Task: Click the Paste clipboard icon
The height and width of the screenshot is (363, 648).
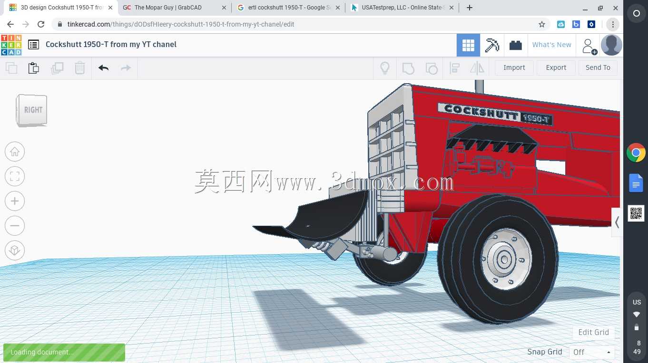Action: 33,68
